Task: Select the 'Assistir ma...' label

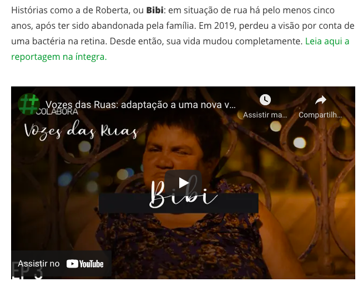Action: click(265, 115)
